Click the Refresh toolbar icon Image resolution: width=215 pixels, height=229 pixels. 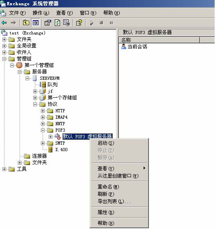57,23
